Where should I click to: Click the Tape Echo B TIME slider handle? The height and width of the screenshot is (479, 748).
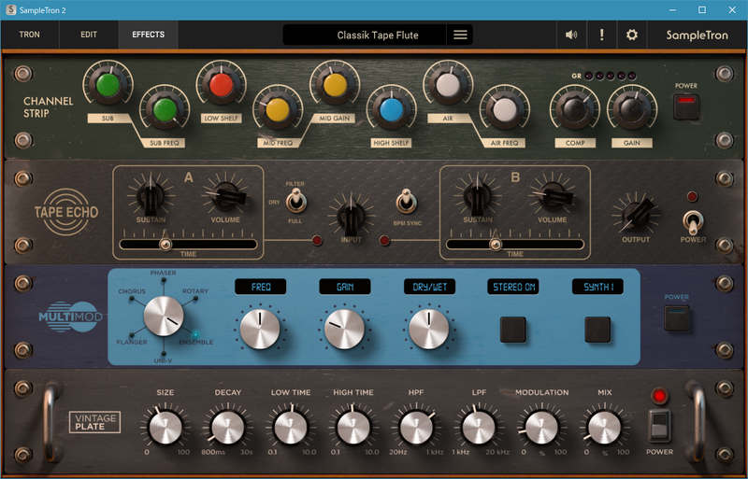pyautogui.click(x=496, y=244)
